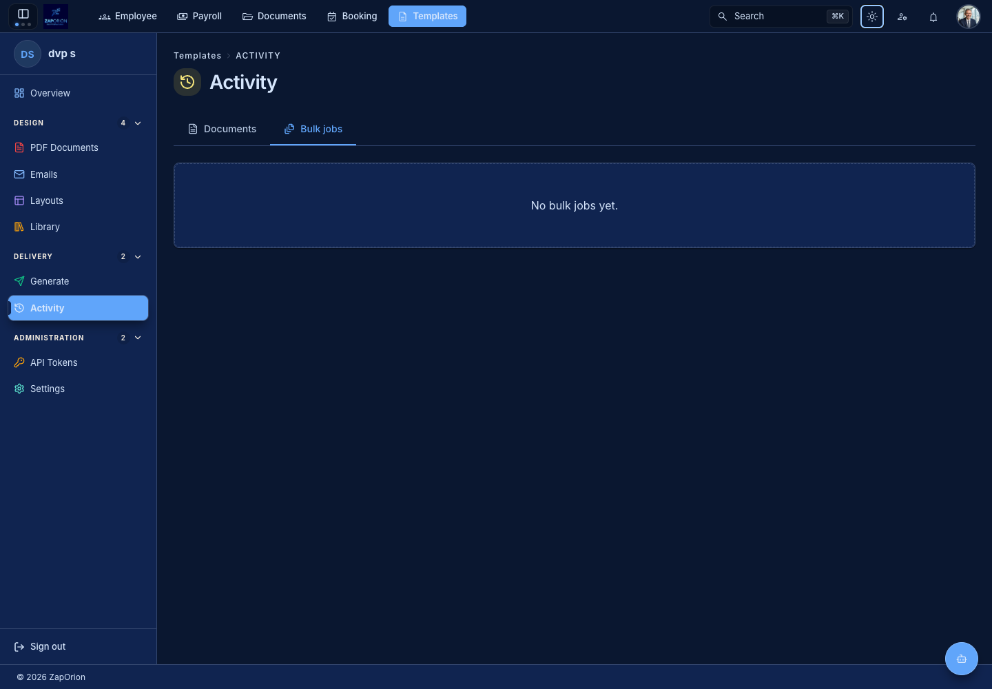Click Sign out

40,646
